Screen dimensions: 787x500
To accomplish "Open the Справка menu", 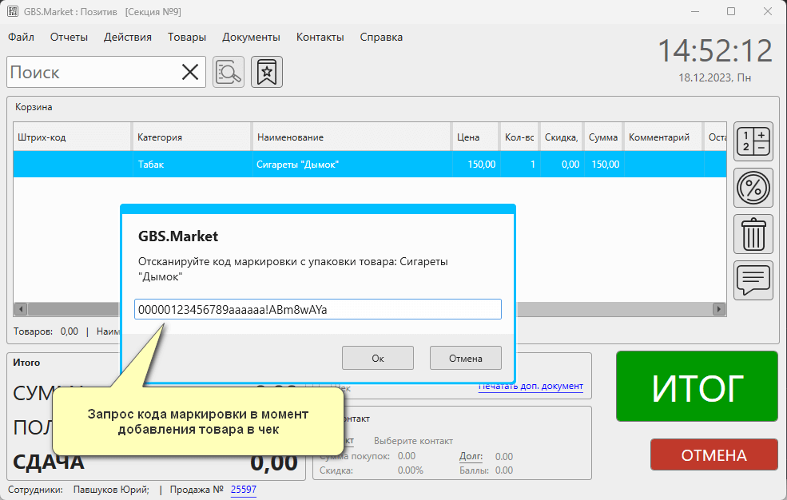I will coord(381,37).
